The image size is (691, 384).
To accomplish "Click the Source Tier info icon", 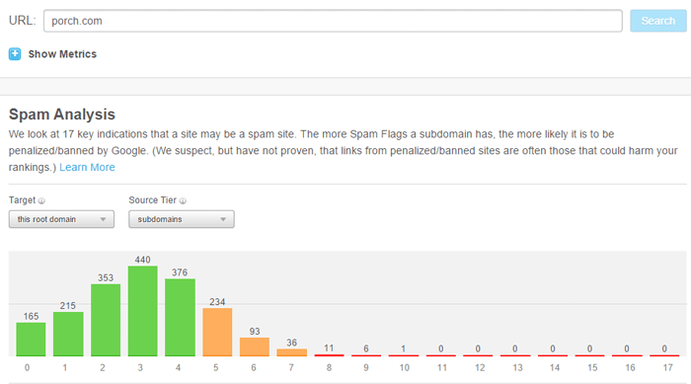I will click(x=183, y=201).
